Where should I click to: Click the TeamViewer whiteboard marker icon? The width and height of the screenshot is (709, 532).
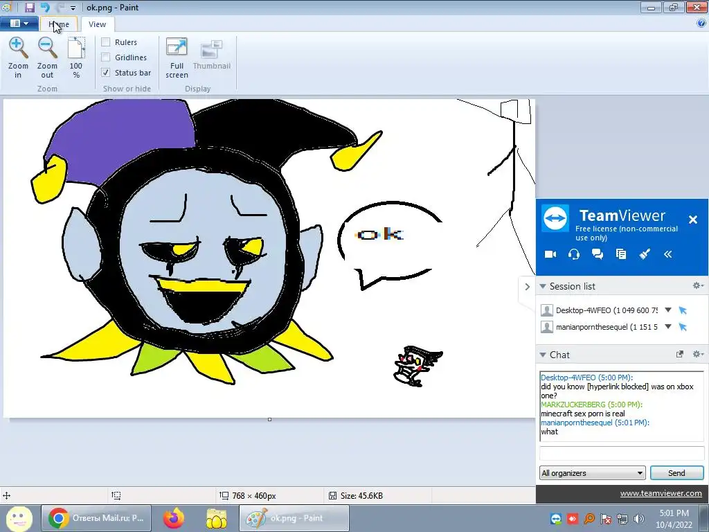(x=645, y=254)
